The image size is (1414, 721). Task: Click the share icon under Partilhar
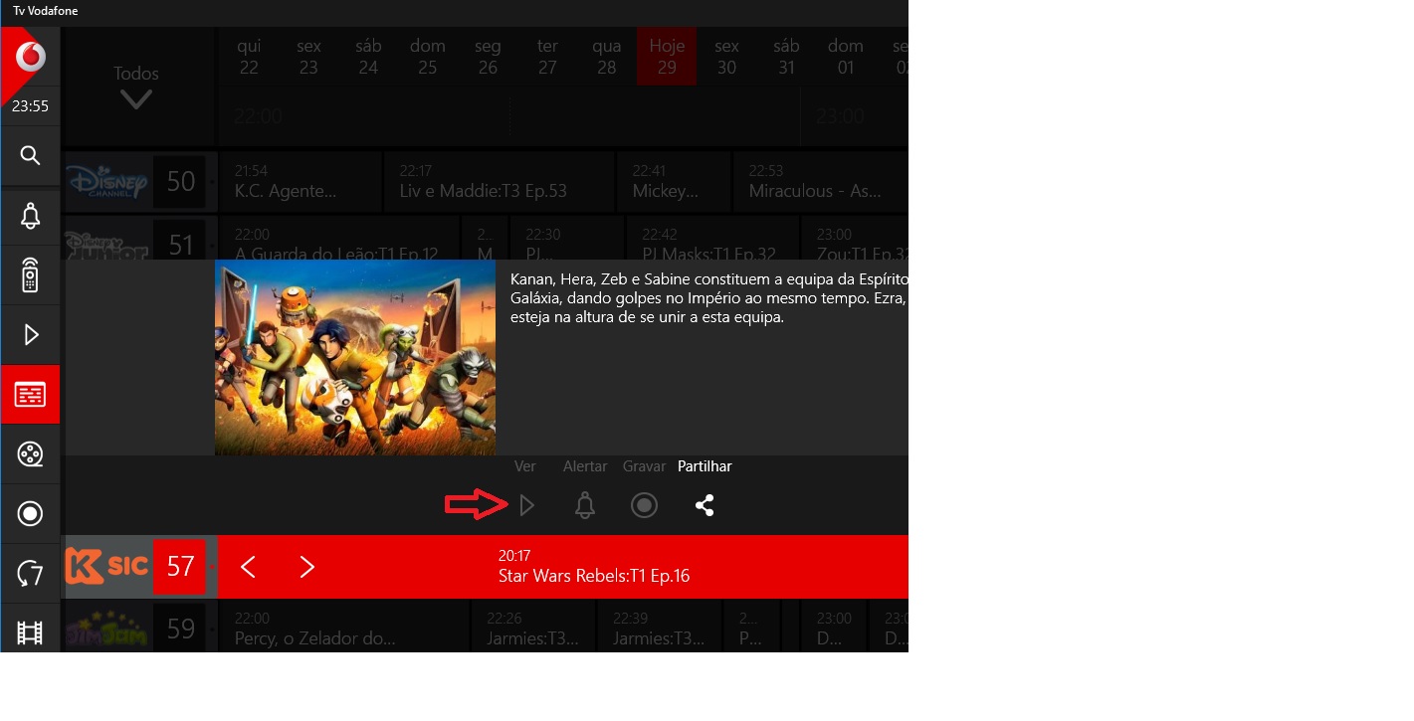pos(705,505)
